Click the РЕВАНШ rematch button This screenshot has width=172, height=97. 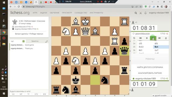(x=150, y=59)
